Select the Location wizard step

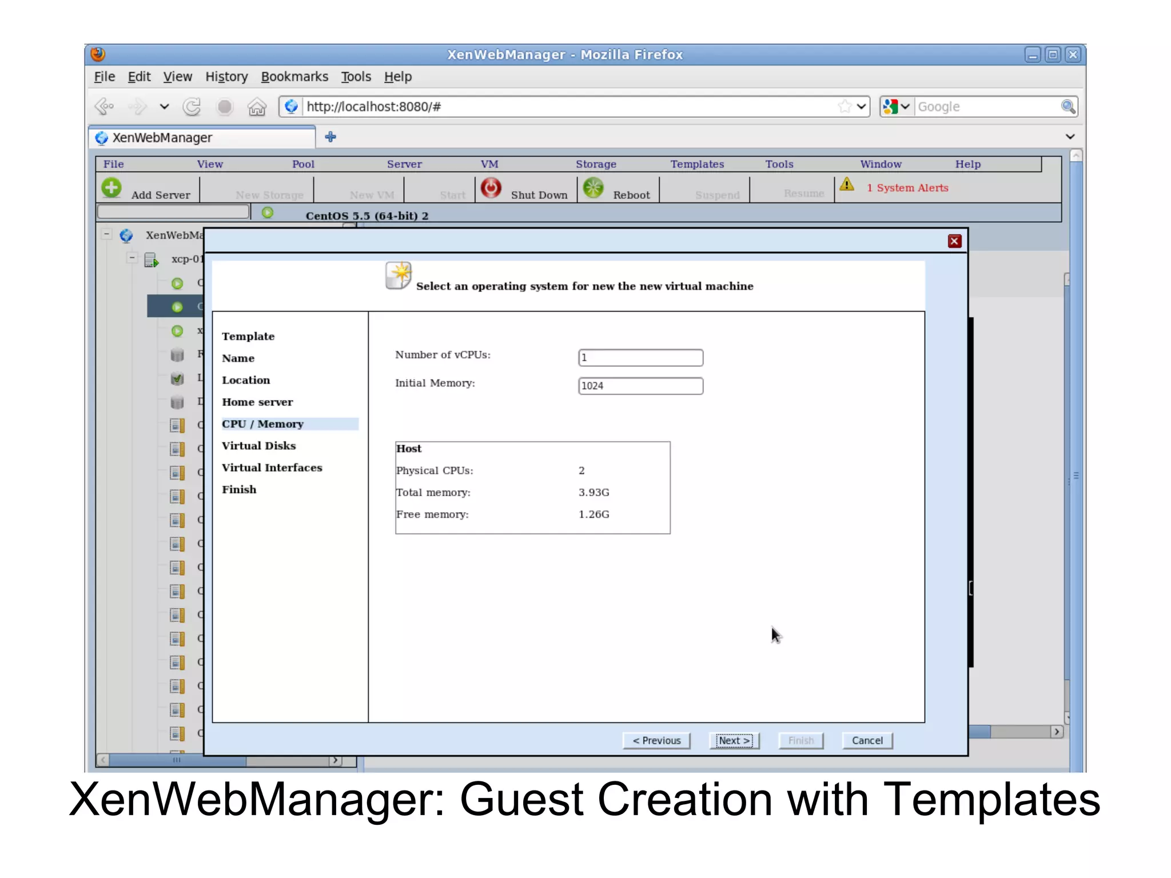click(246, 380)
